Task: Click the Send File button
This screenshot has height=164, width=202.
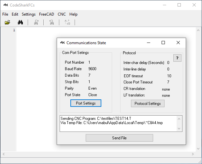Action: (x=119, y=138)
